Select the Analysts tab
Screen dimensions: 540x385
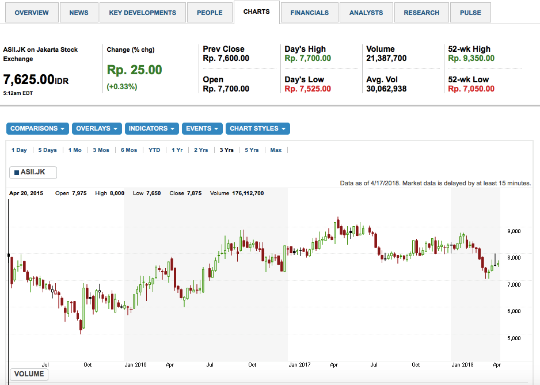click(366, 13)
